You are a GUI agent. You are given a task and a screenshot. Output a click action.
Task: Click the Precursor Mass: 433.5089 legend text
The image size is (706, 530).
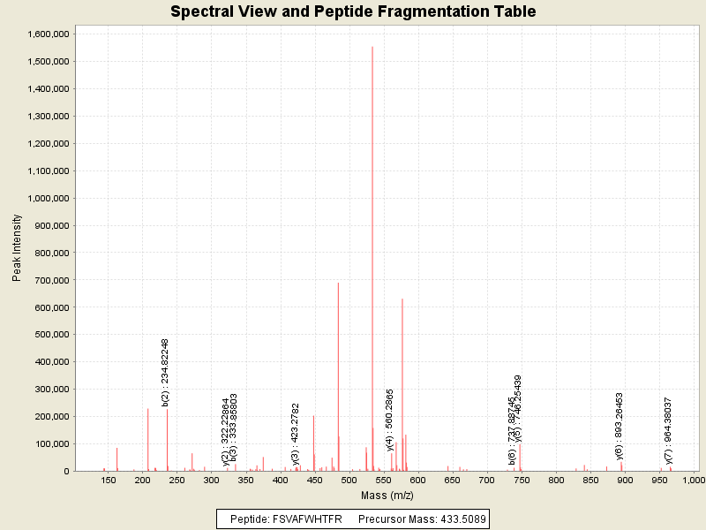point(422,519)
